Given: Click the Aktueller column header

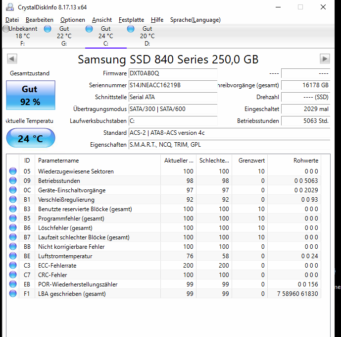Looking at the screenshot, I should (179, 161).
